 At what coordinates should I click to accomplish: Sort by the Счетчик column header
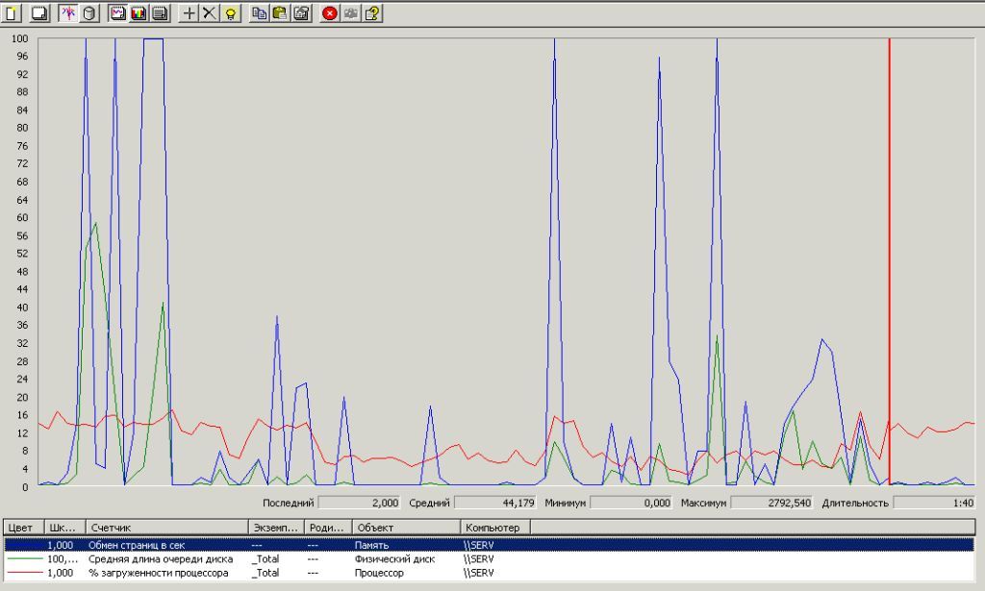click(x=164, y=528)
